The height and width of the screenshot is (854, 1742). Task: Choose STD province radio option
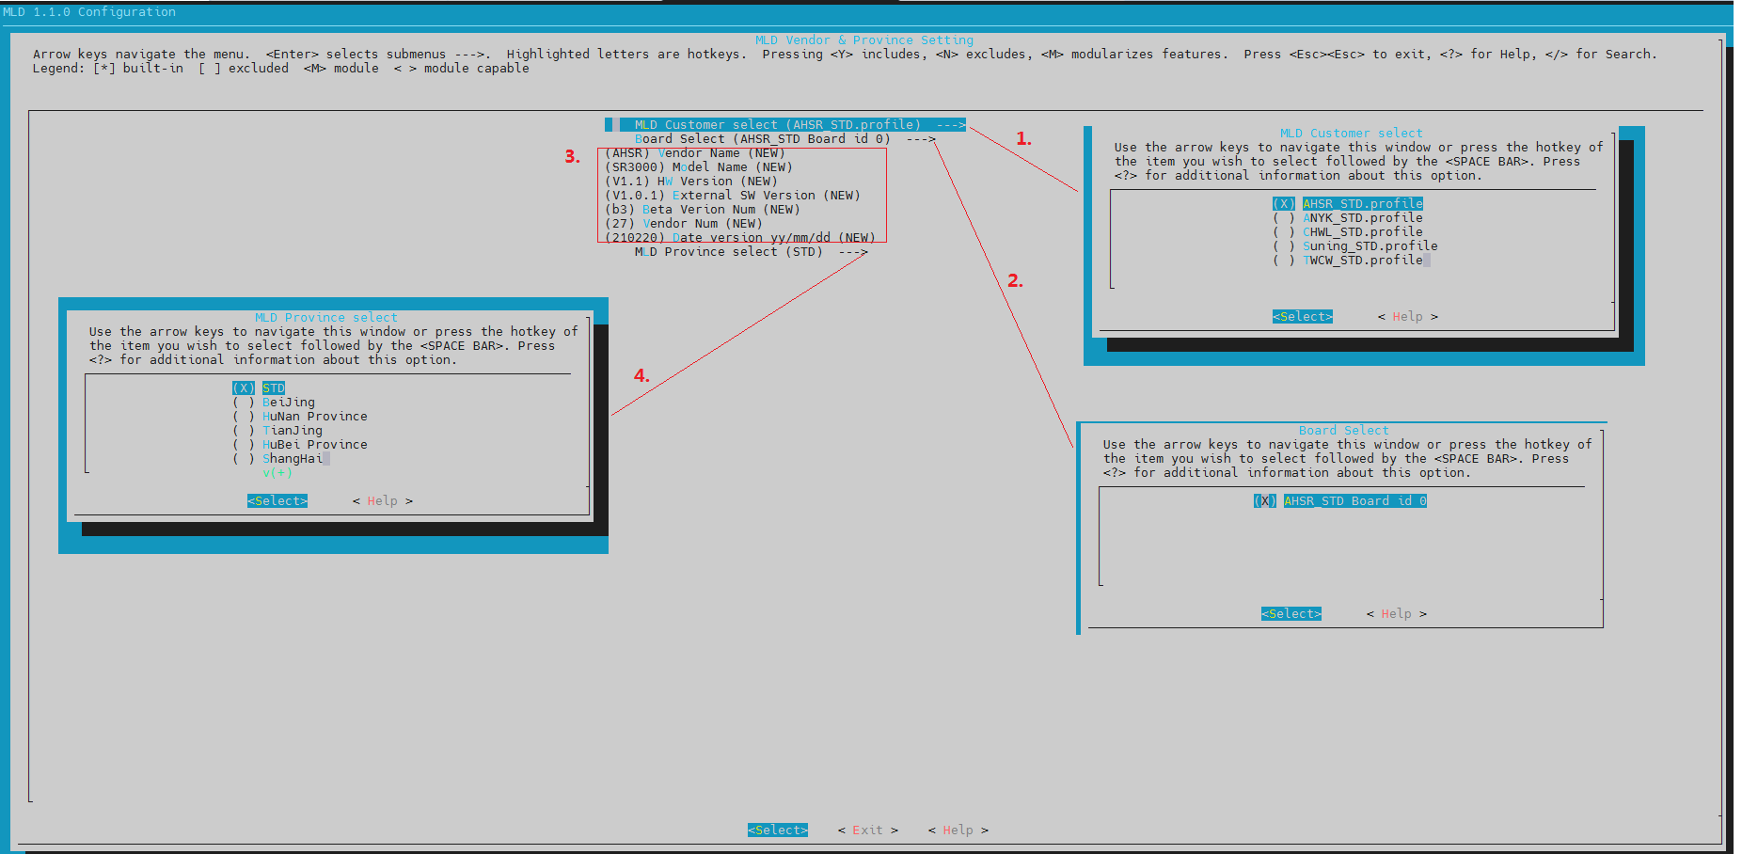[x=258, y=387]
